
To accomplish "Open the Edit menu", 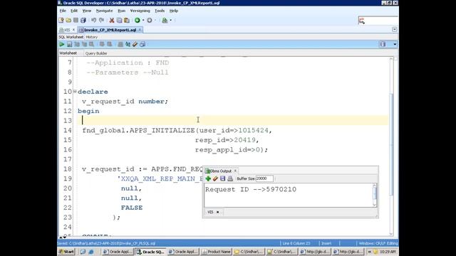I will (74, 11).
